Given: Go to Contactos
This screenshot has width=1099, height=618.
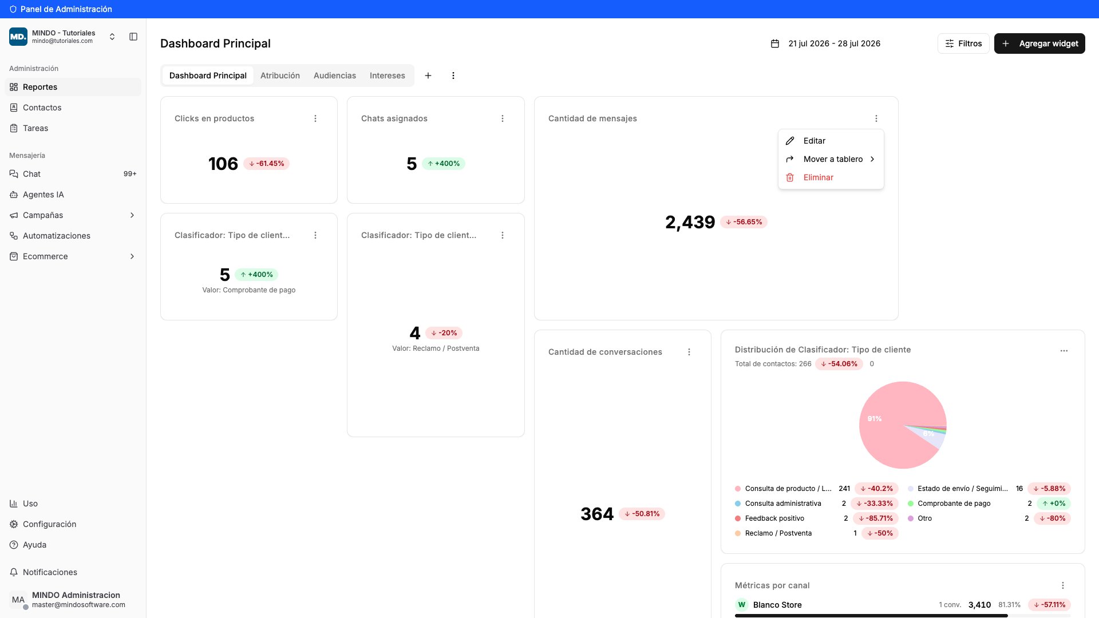Looking at the screenshot, I should click(x=73, y=108).
